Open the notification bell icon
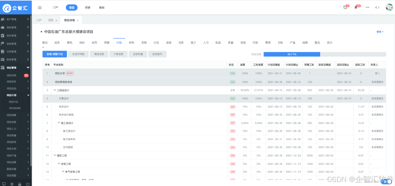The width and height of the screenshot is (395, 186). [x=356, y=7]
